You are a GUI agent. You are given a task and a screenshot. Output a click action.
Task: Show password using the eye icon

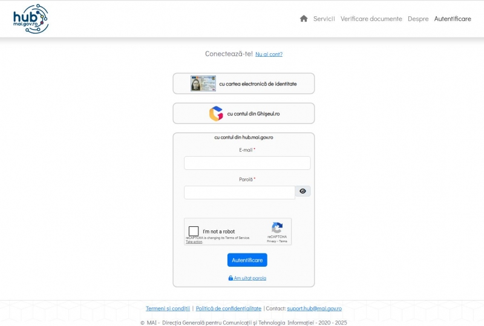pos(302,192)
